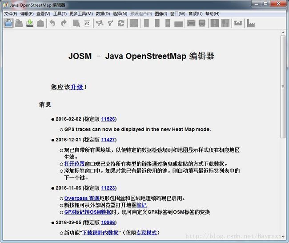Click the 2016-02-02 release date text
The image size is (289, 243).
pos(68,119)
